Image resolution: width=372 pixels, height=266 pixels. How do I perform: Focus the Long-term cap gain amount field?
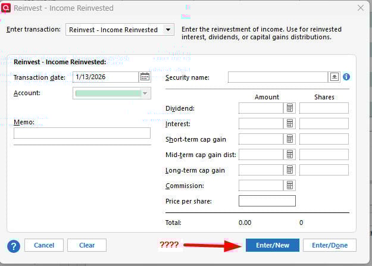tap(261, 170)
